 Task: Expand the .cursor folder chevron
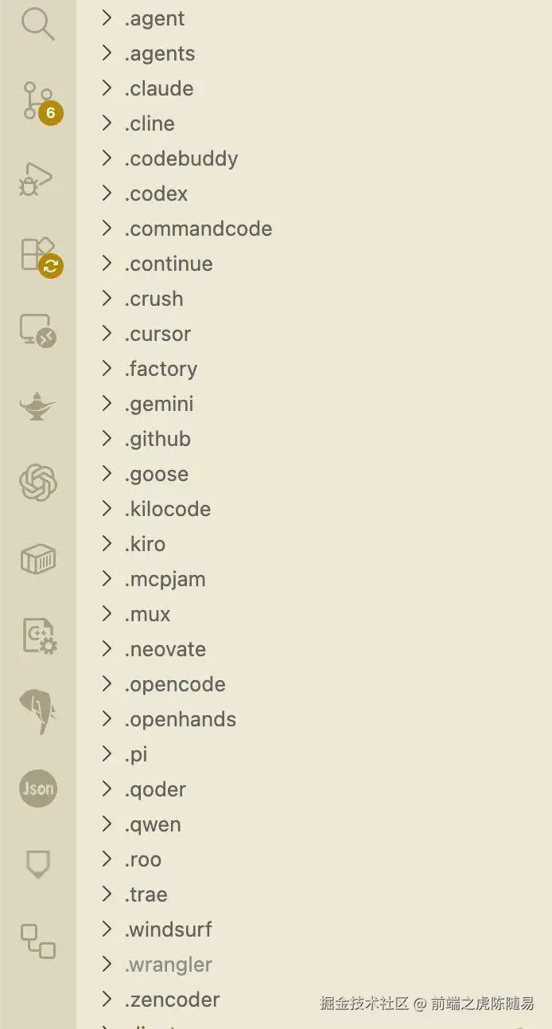tap(107, 334)
